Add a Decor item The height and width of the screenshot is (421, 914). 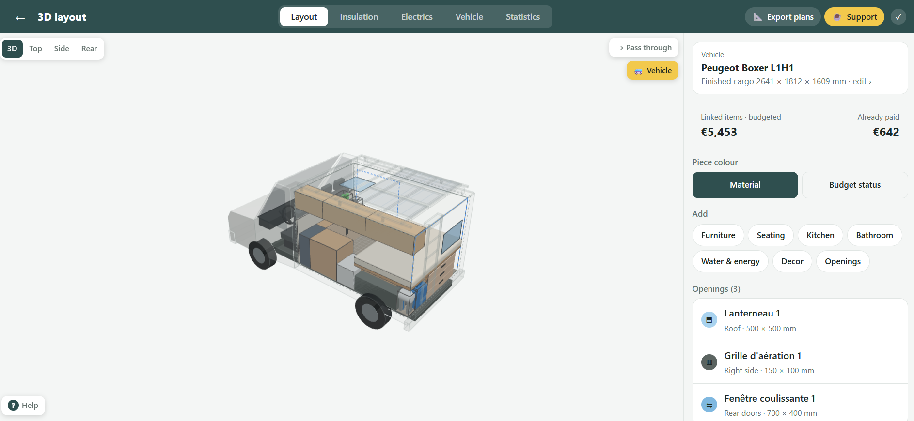792,261
